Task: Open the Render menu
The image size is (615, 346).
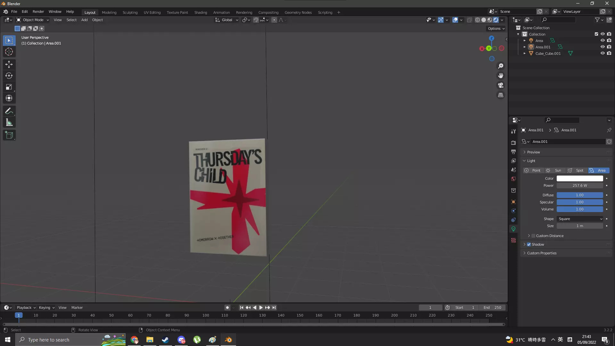Action: 38,12
